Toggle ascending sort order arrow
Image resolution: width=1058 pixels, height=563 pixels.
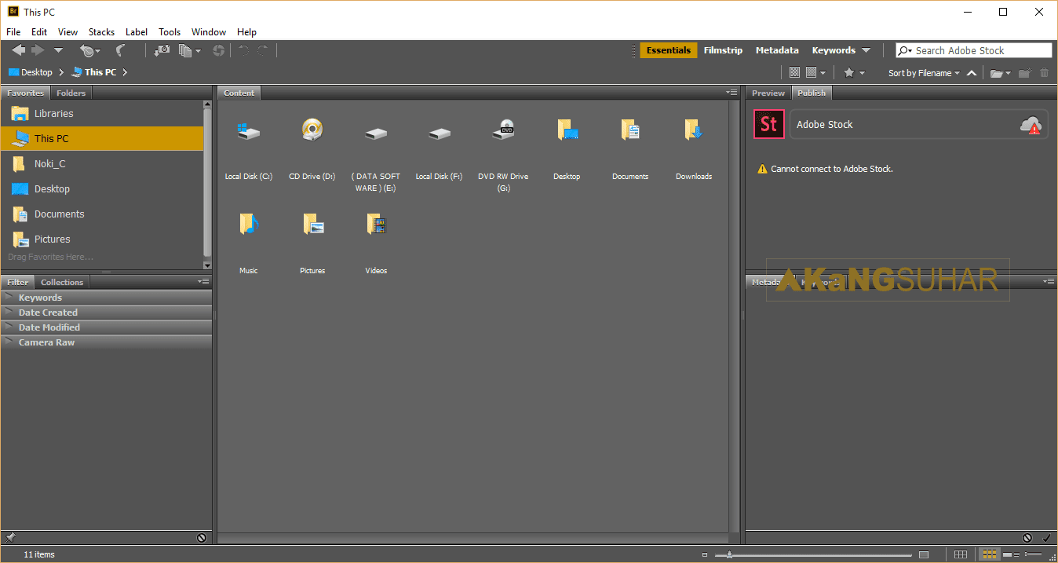point(972,73)
